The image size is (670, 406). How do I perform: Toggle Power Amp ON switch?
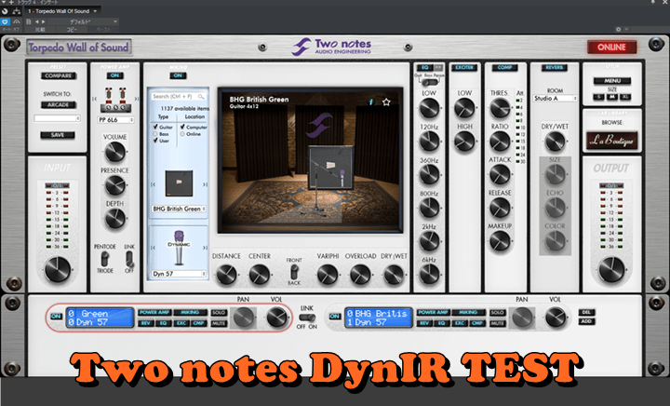(115, 75)
